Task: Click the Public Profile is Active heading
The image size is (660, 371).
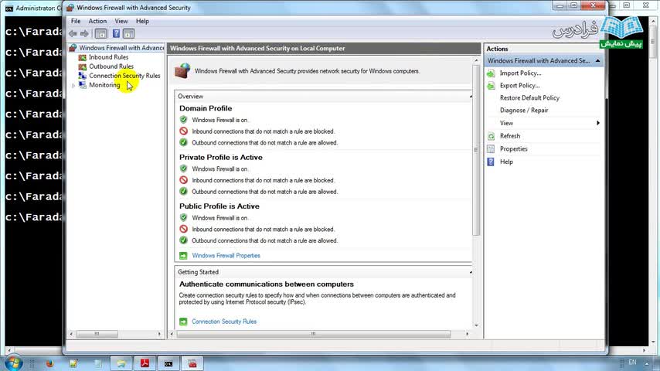Action: coord(219,206)
